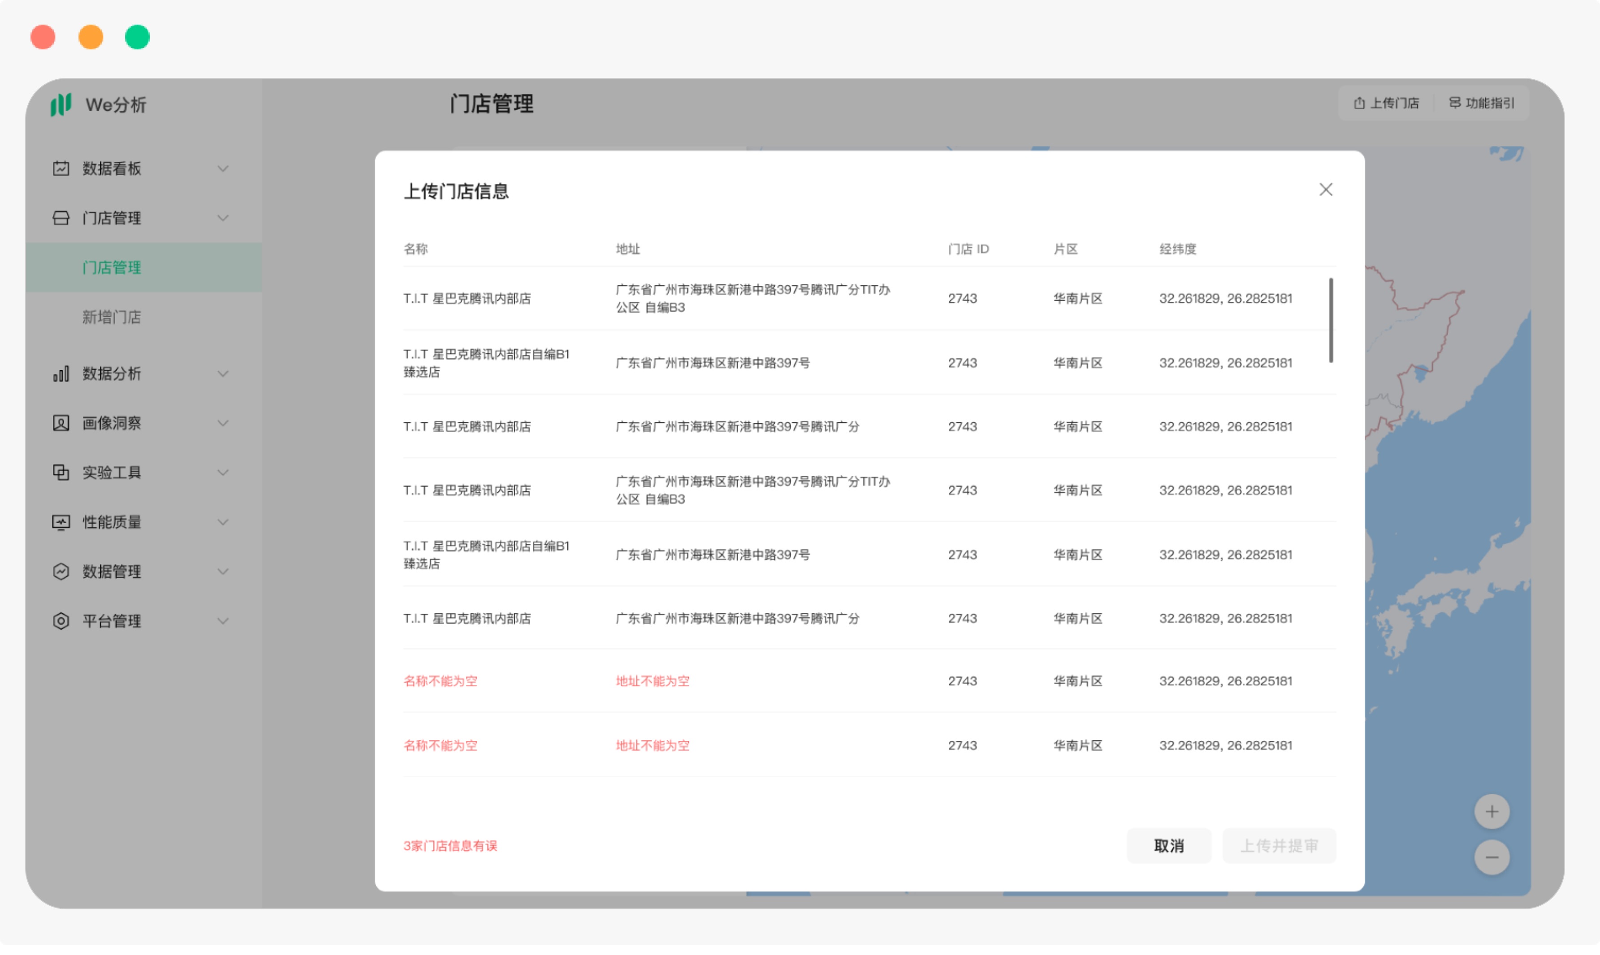The image size is (1600, 955).
Task: Expand the 画像洞察 menu chevron
Action: [223, 423]
